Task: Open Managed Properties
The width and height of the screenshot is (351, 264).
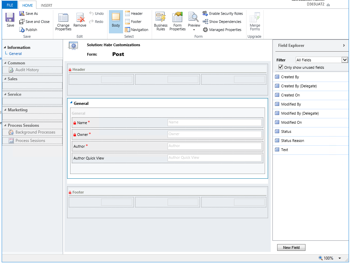Action: click(x=222, y=30)
